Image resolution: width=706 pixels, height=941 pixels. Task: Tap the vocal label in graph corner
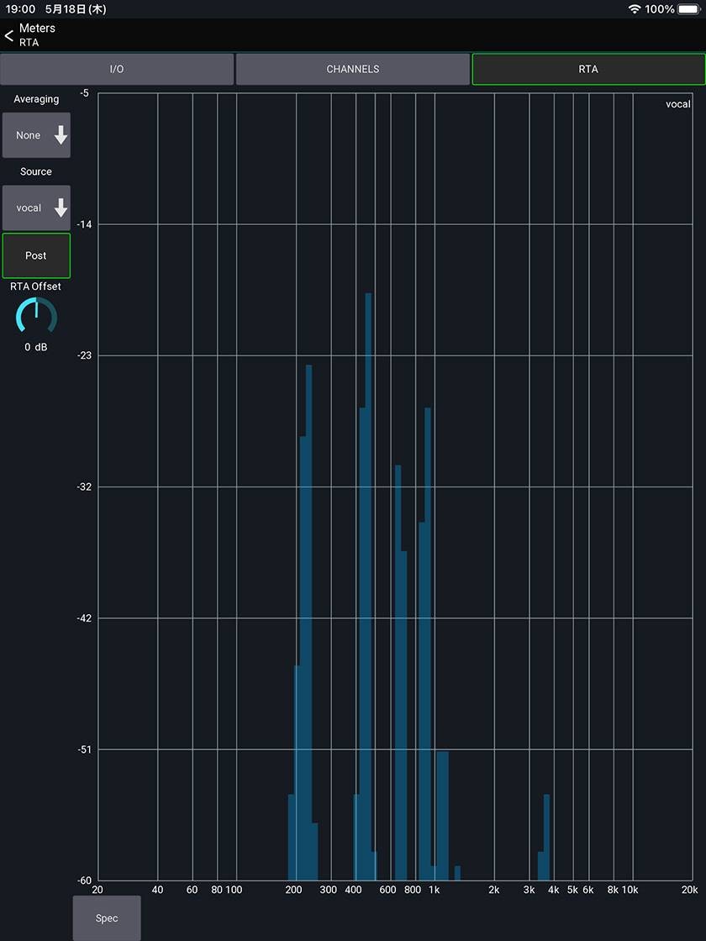pyautogui.click(x=677, y=104)
